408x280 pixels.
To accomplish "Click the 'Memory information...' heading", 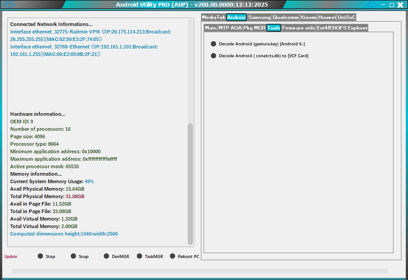I will tap(36, 174).
